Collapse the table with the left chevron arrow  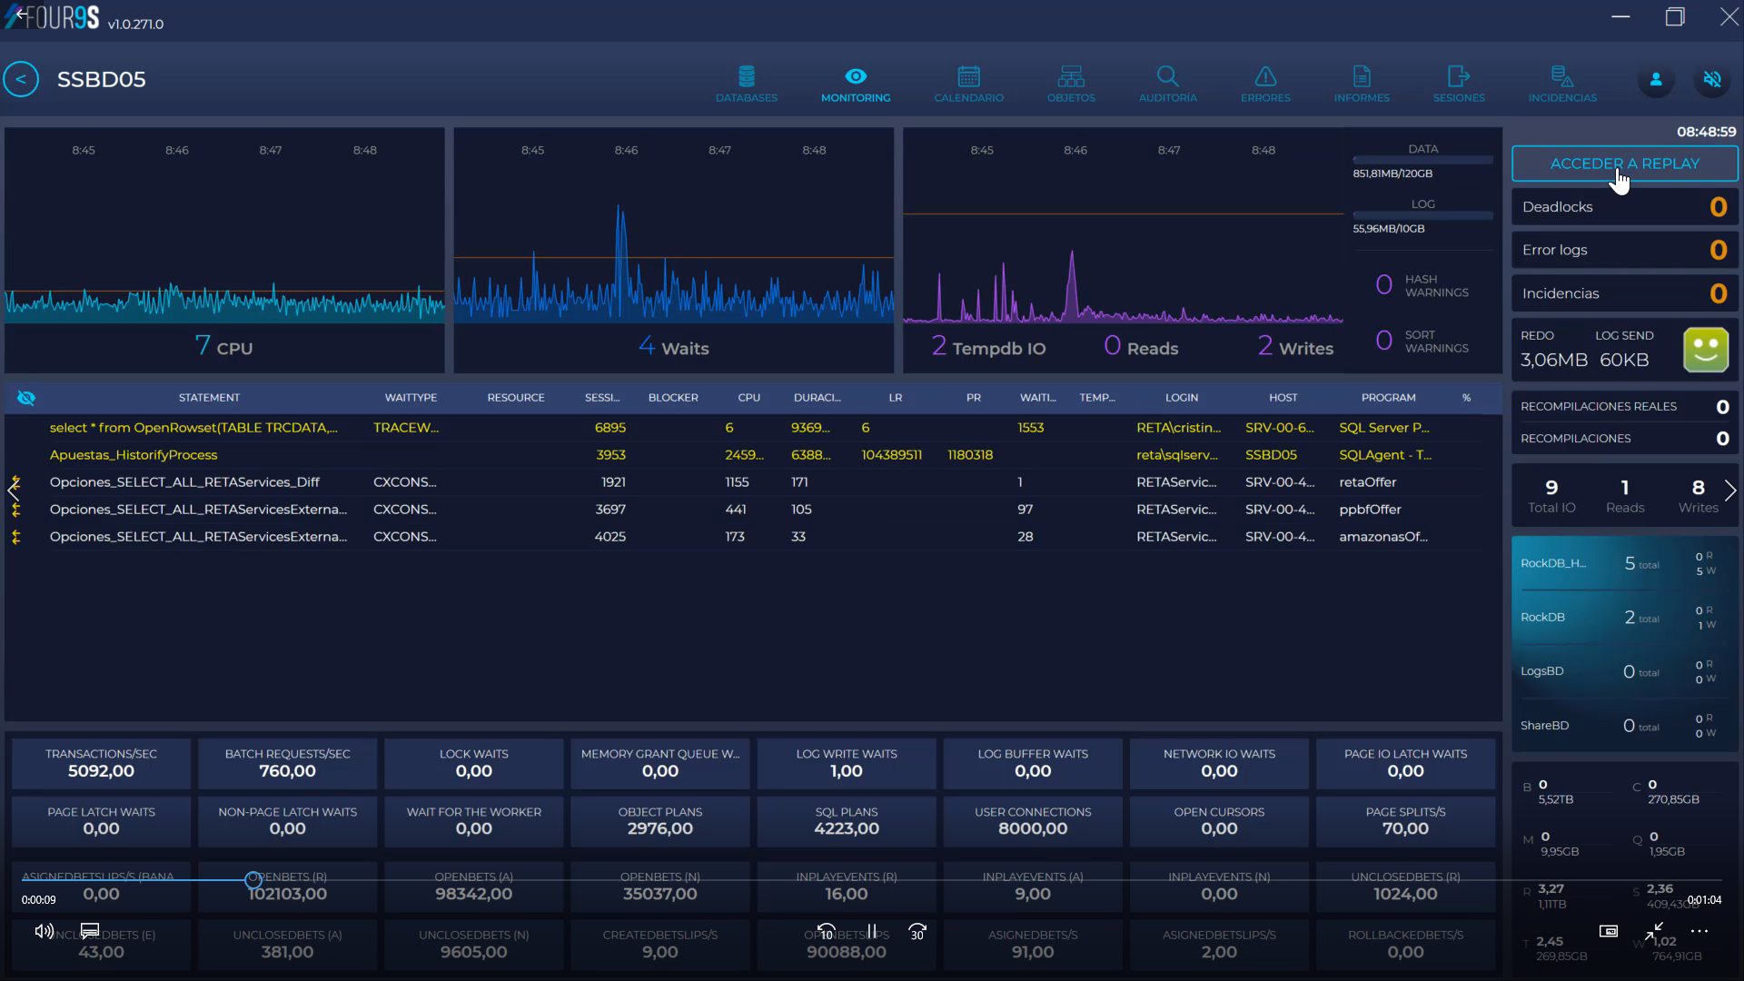click(13, 490)
